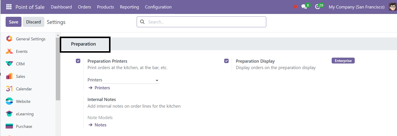The width and height of the screenshot is (397, 136).
Task: Open the messages chat icon
Action: (304, 7)
